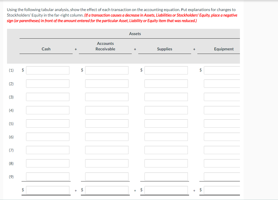Click the Equipment input field for row 9
The height and width of the screenshot is (200, 278).
click(x=223, y=176)
